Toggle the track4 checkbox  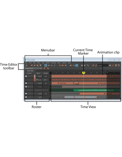26,94
